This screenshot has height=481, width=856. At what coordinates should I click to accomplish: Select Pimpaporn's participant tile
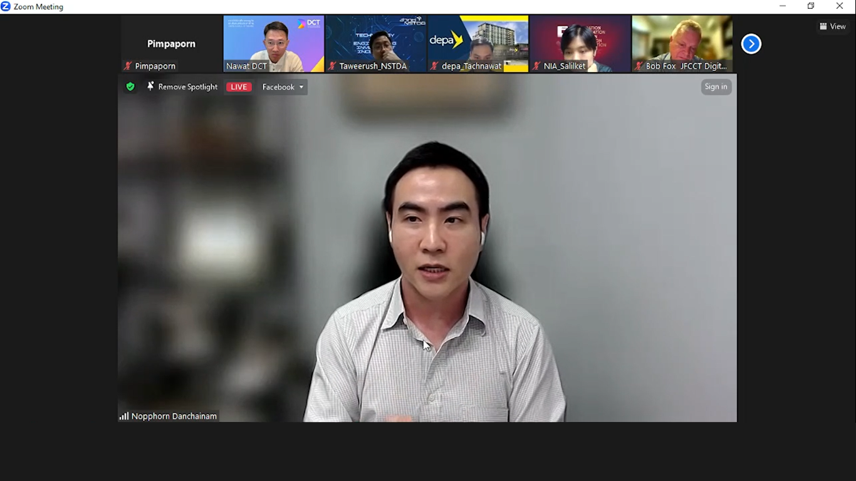pyautogui.click(x=171, y=44)
